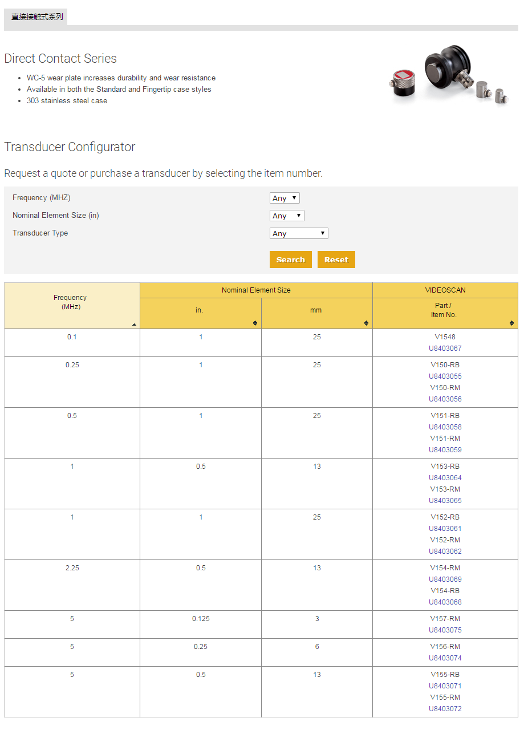Viewport: 524px width, 734px height.
Task: Open item number U8403067 link
Action: tap(445, 348)
